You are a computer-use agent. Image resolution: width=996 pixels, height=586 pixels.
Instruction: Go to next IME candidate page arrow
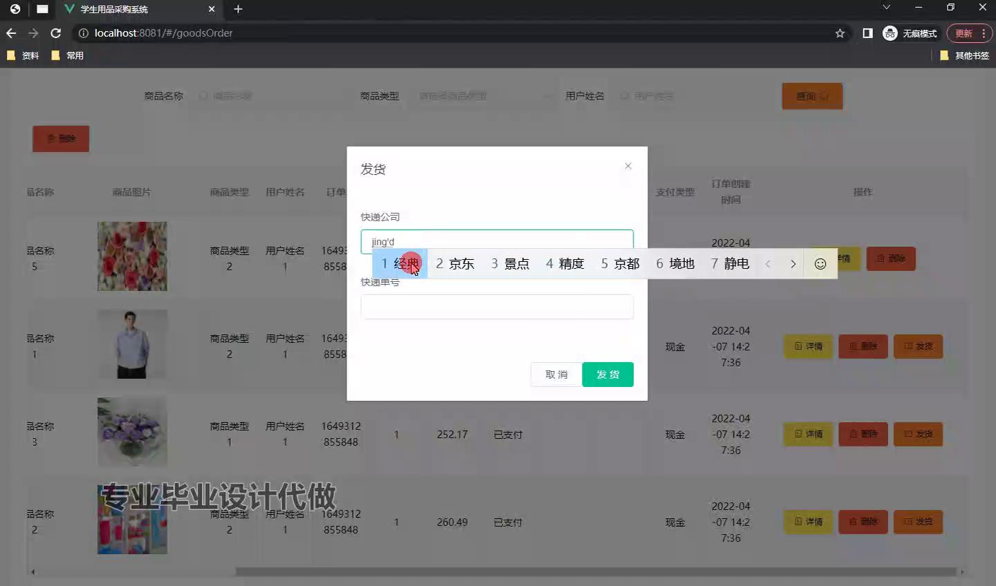793,264
